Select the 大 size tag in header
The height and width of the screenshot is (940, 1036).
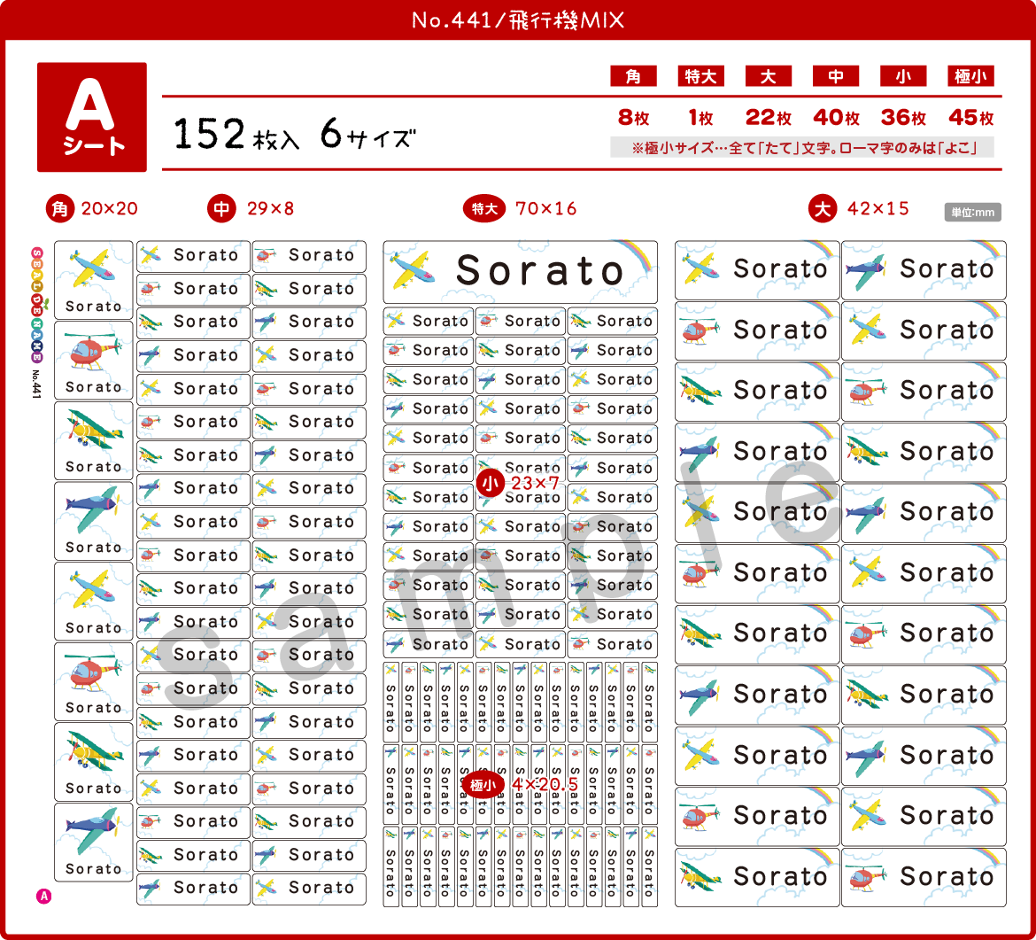(x=769, y=76)
